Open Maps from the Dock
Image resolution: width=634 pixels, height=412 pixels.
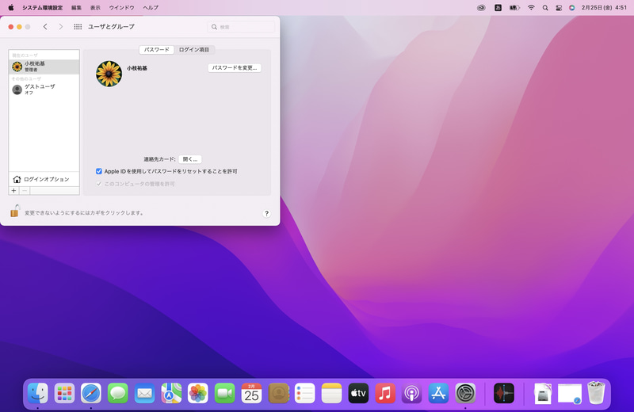[171, 393]
